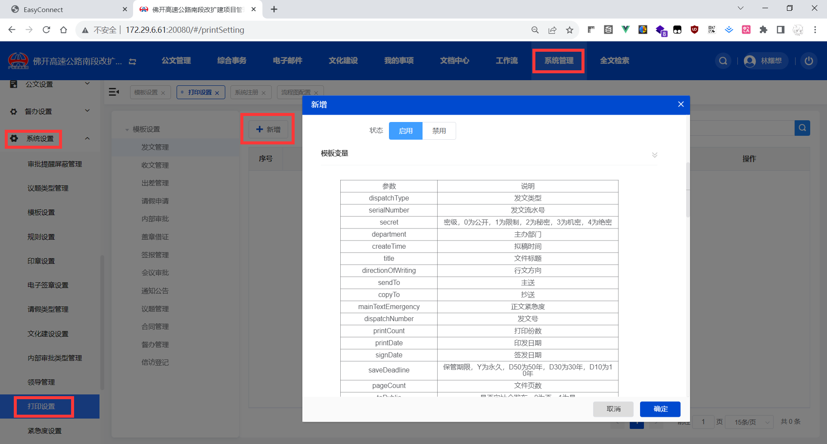The height and width of the screenshot is (444, 827).
Task: Click the header search magnifier icon
Action: (x=723, y=61)
